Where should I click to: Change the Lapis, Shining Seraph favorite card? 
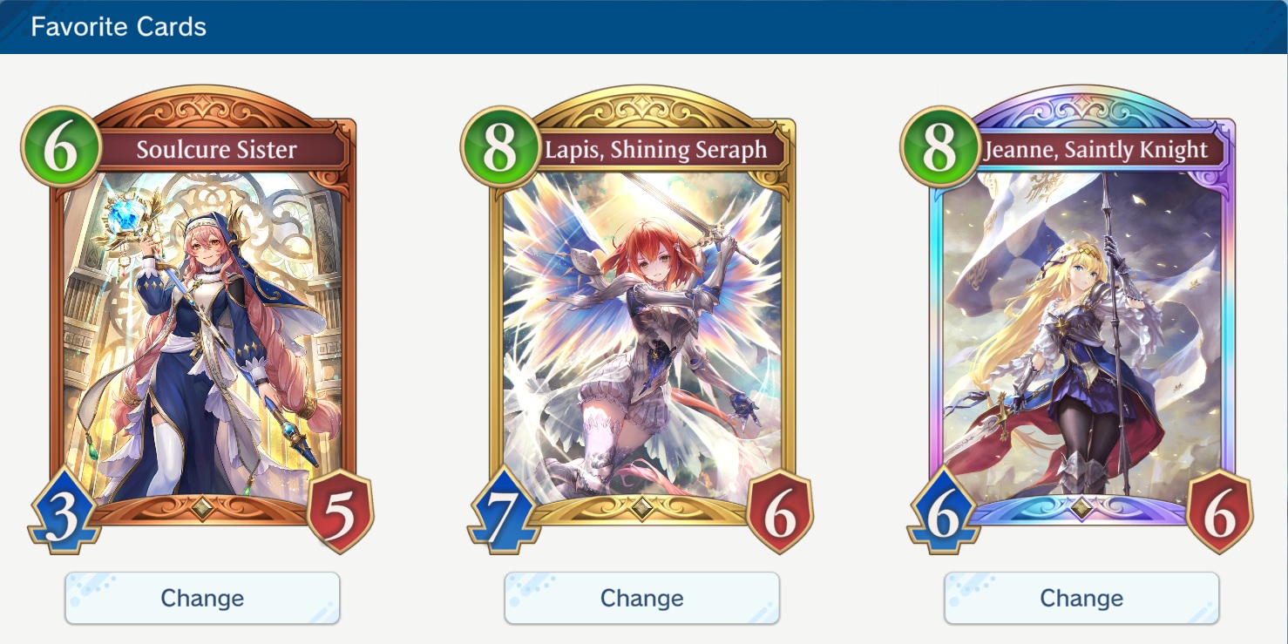(641, 598)
